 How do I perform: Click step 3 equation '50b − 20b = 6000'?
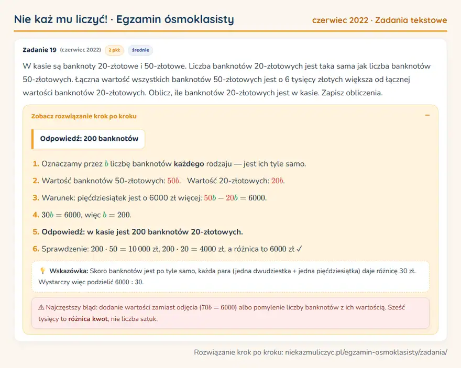coord(235,198)
